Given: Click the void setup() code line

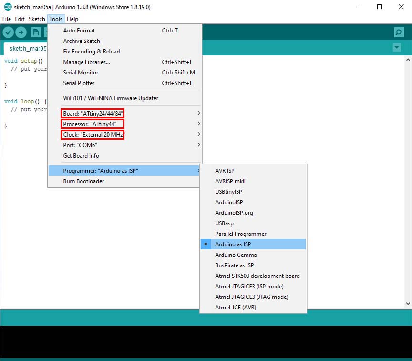Looking at the screenshot, I should tap(24, 61).
